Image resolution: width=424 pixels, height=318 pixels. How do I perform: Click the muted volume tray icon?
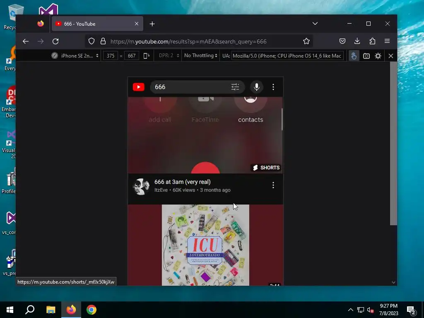point(370,310)
